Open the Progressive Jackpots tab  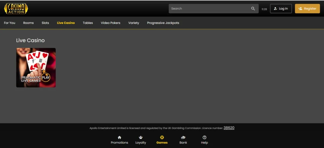pyautogui.click(x=163, y=23)
